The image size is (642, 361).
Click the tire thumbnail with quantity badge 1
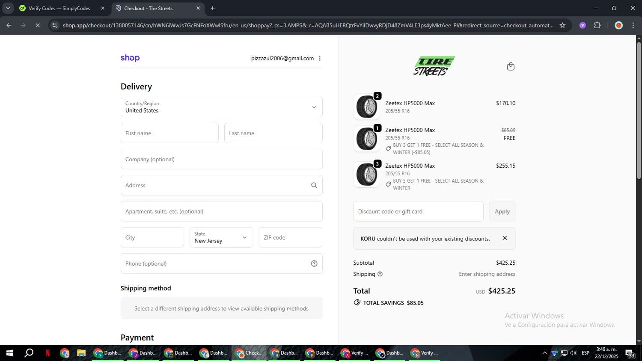point(367,139)
